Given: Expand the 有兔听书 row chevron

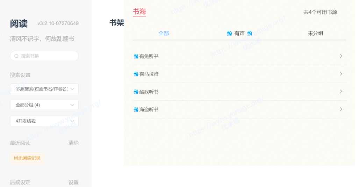Looking at the screenshot, I should click(x=341, y=56).
